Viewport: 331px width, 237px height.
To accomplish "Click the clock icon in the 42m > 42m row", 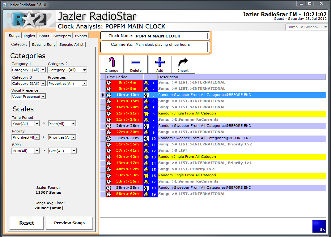I will point(109,157).
